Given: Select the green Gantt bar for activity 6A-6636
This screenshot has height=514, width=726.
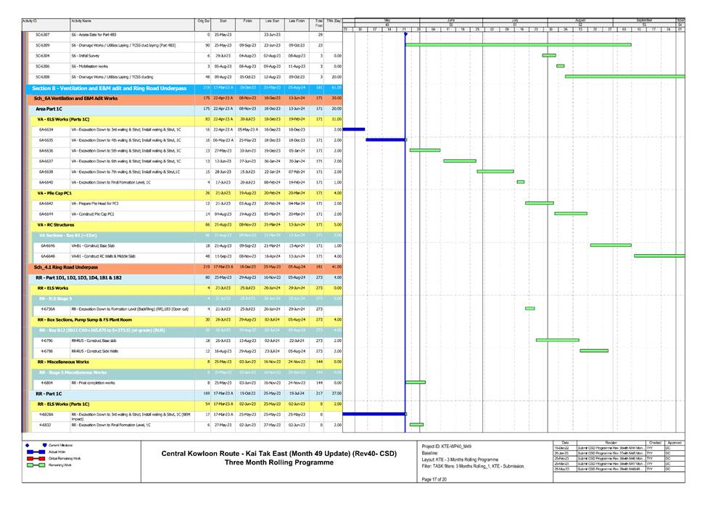Looking at the screenshot, I should coord(425,150).
